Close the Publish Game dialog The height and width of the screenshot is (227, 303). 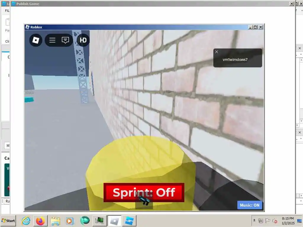(292, 4)
